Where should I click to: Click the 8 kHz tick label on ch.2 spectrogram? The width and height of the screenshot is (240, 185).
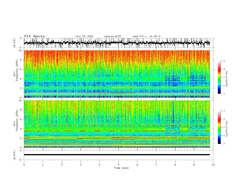[21, 110]
